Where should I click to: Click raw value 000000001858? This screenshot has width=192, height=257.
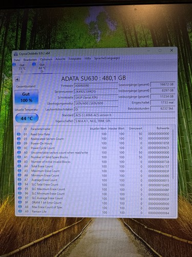tap(159, 143)
